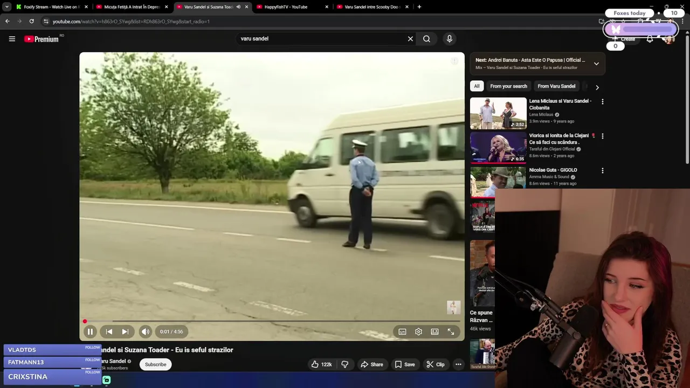Enter full screen mode
The width and height of the screenshot is (690, 388).
click(x=451, y=332)
